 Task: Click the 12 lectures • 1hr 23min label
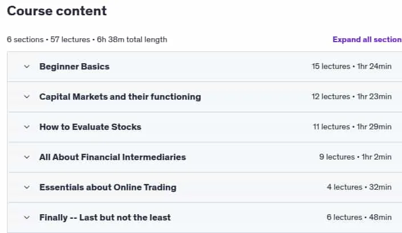(351, 96)
